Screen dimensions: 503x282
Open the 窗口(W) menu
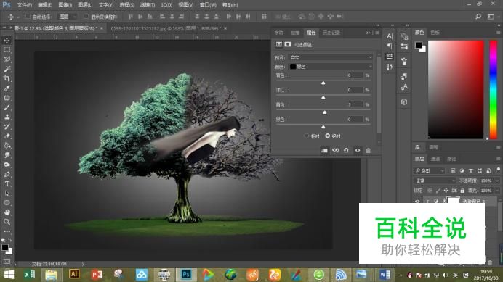click(x=208, y=5)
